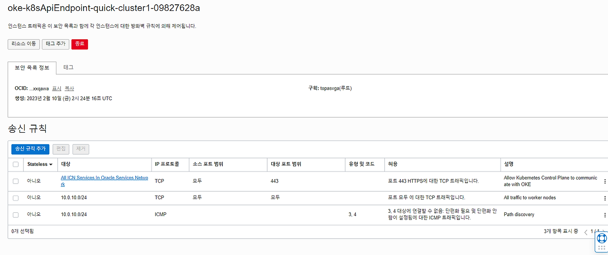The image size is (608, 255).
Task: Check the box for the ICMP rule
Action: point(16,215)
